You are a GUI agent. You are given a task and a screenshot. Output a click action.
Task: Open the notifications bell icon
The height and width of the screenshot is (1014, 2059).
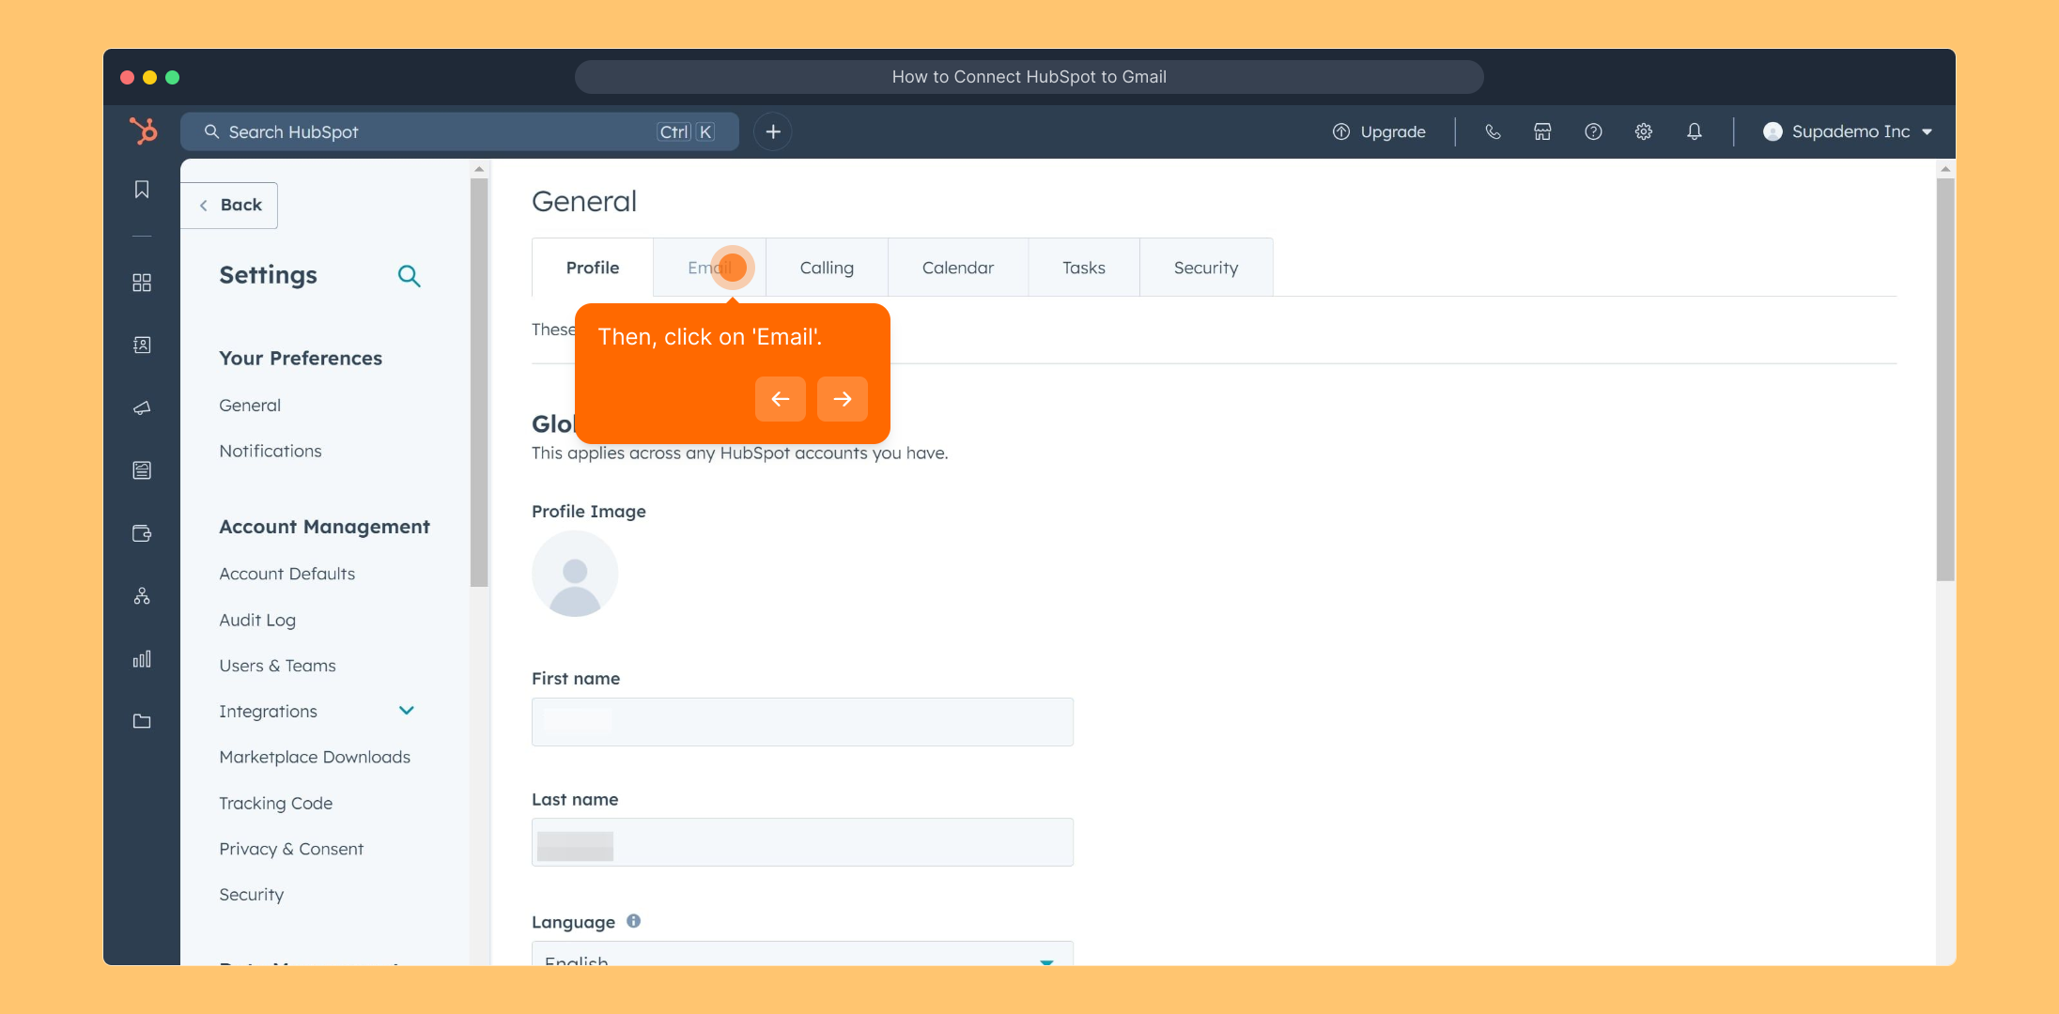1694,131
